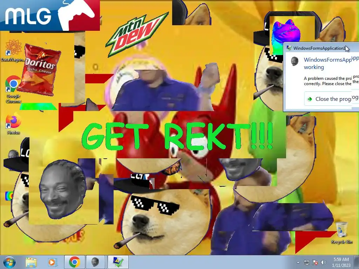
Task: Click the Show desktop strip in taskbar
Action: click(357, 262)
